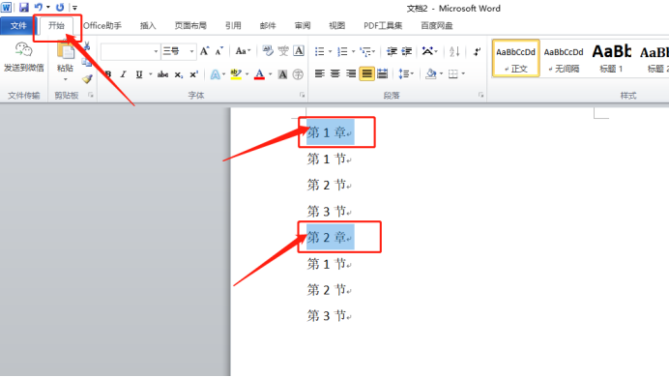Click the Save icon in quick access toolbar

[x=24, y=8]
